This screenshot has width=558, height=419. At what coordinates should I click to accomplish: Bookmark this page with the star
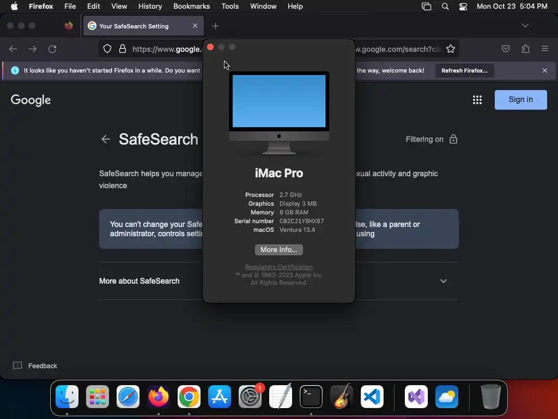(451, 49)
